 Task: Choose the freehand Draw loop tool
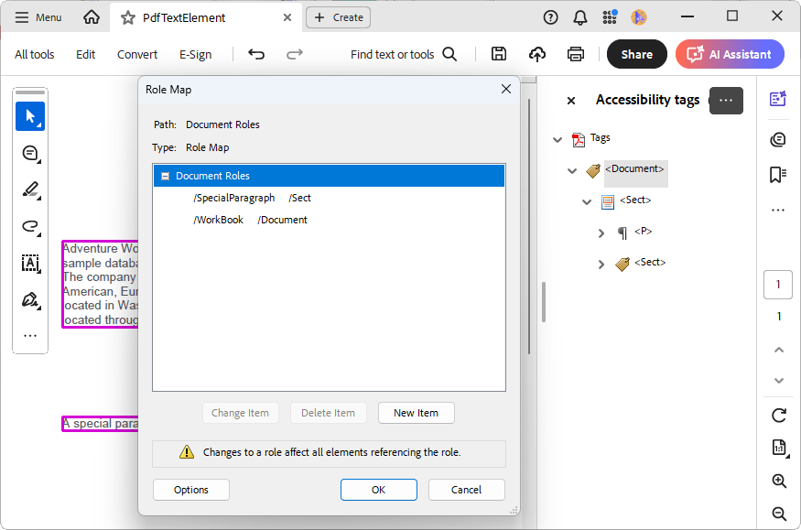tap(30, 226)
